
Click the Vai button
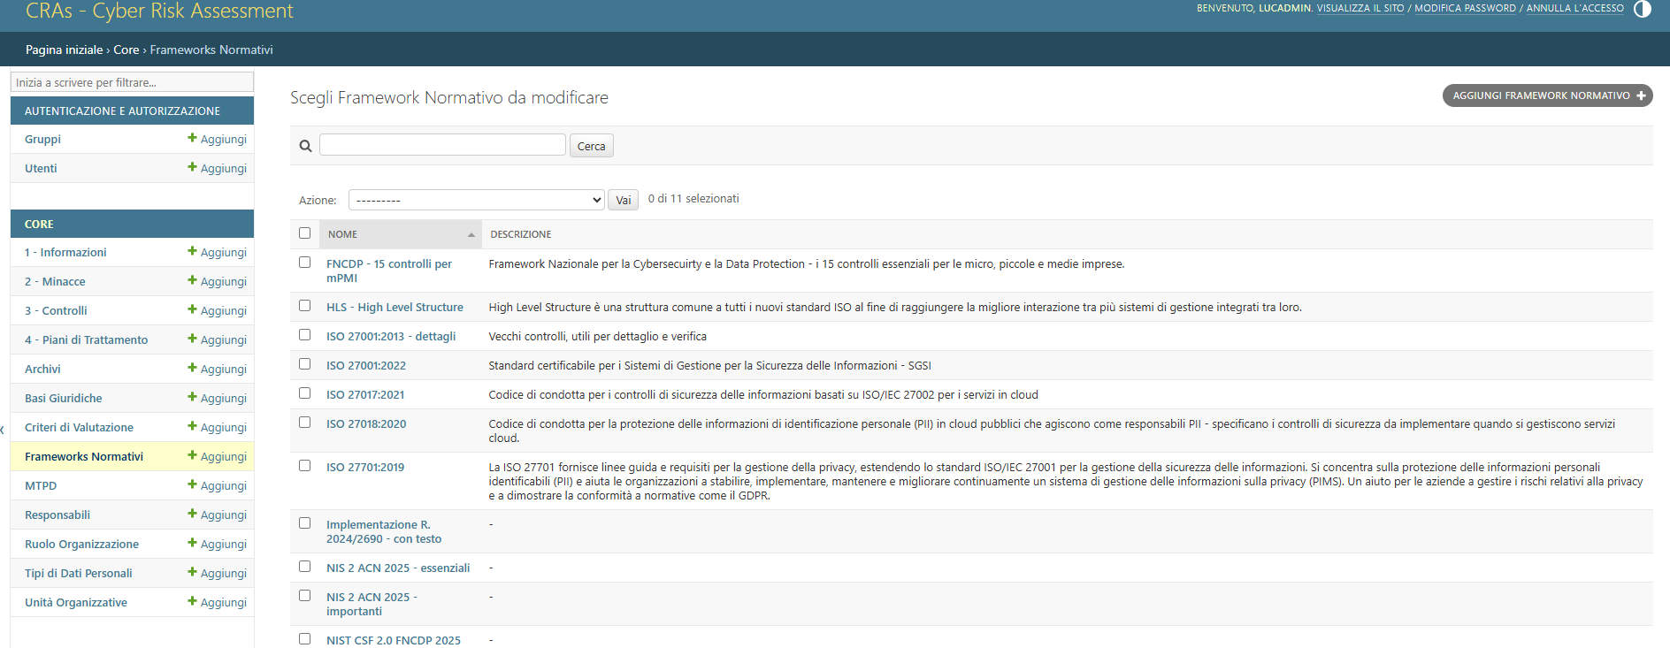[624, 200]
